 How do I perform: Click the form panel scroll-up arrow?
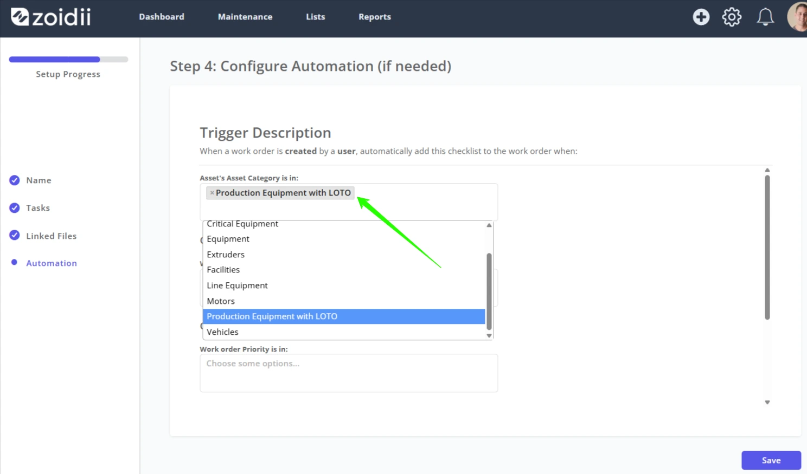(767, 170)
